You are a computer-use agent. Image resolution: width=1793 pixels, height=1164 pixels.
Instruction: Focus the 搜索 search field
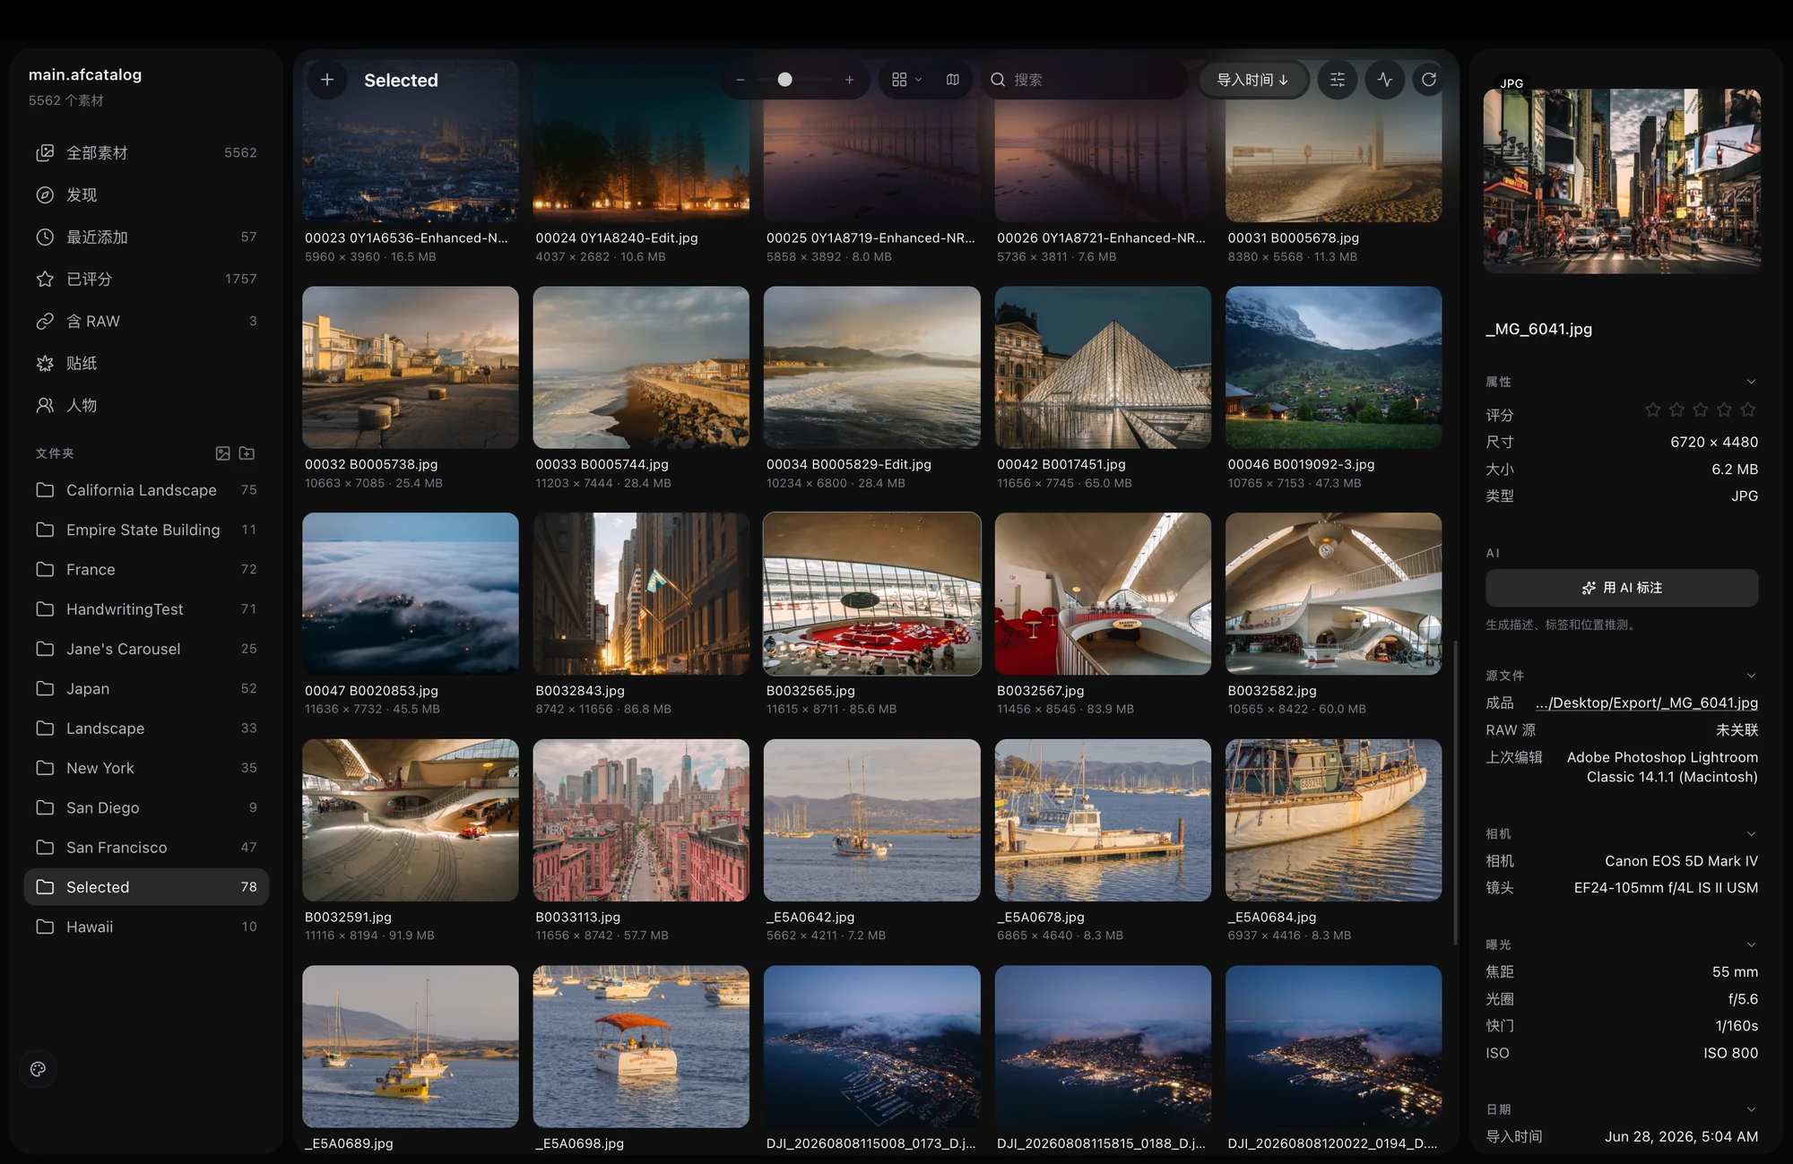[1085, 80]
